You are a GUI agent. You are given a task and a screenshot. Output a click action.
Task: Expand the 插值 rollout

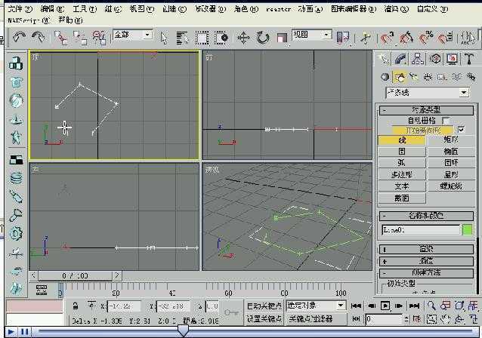[x=426, y=261]
